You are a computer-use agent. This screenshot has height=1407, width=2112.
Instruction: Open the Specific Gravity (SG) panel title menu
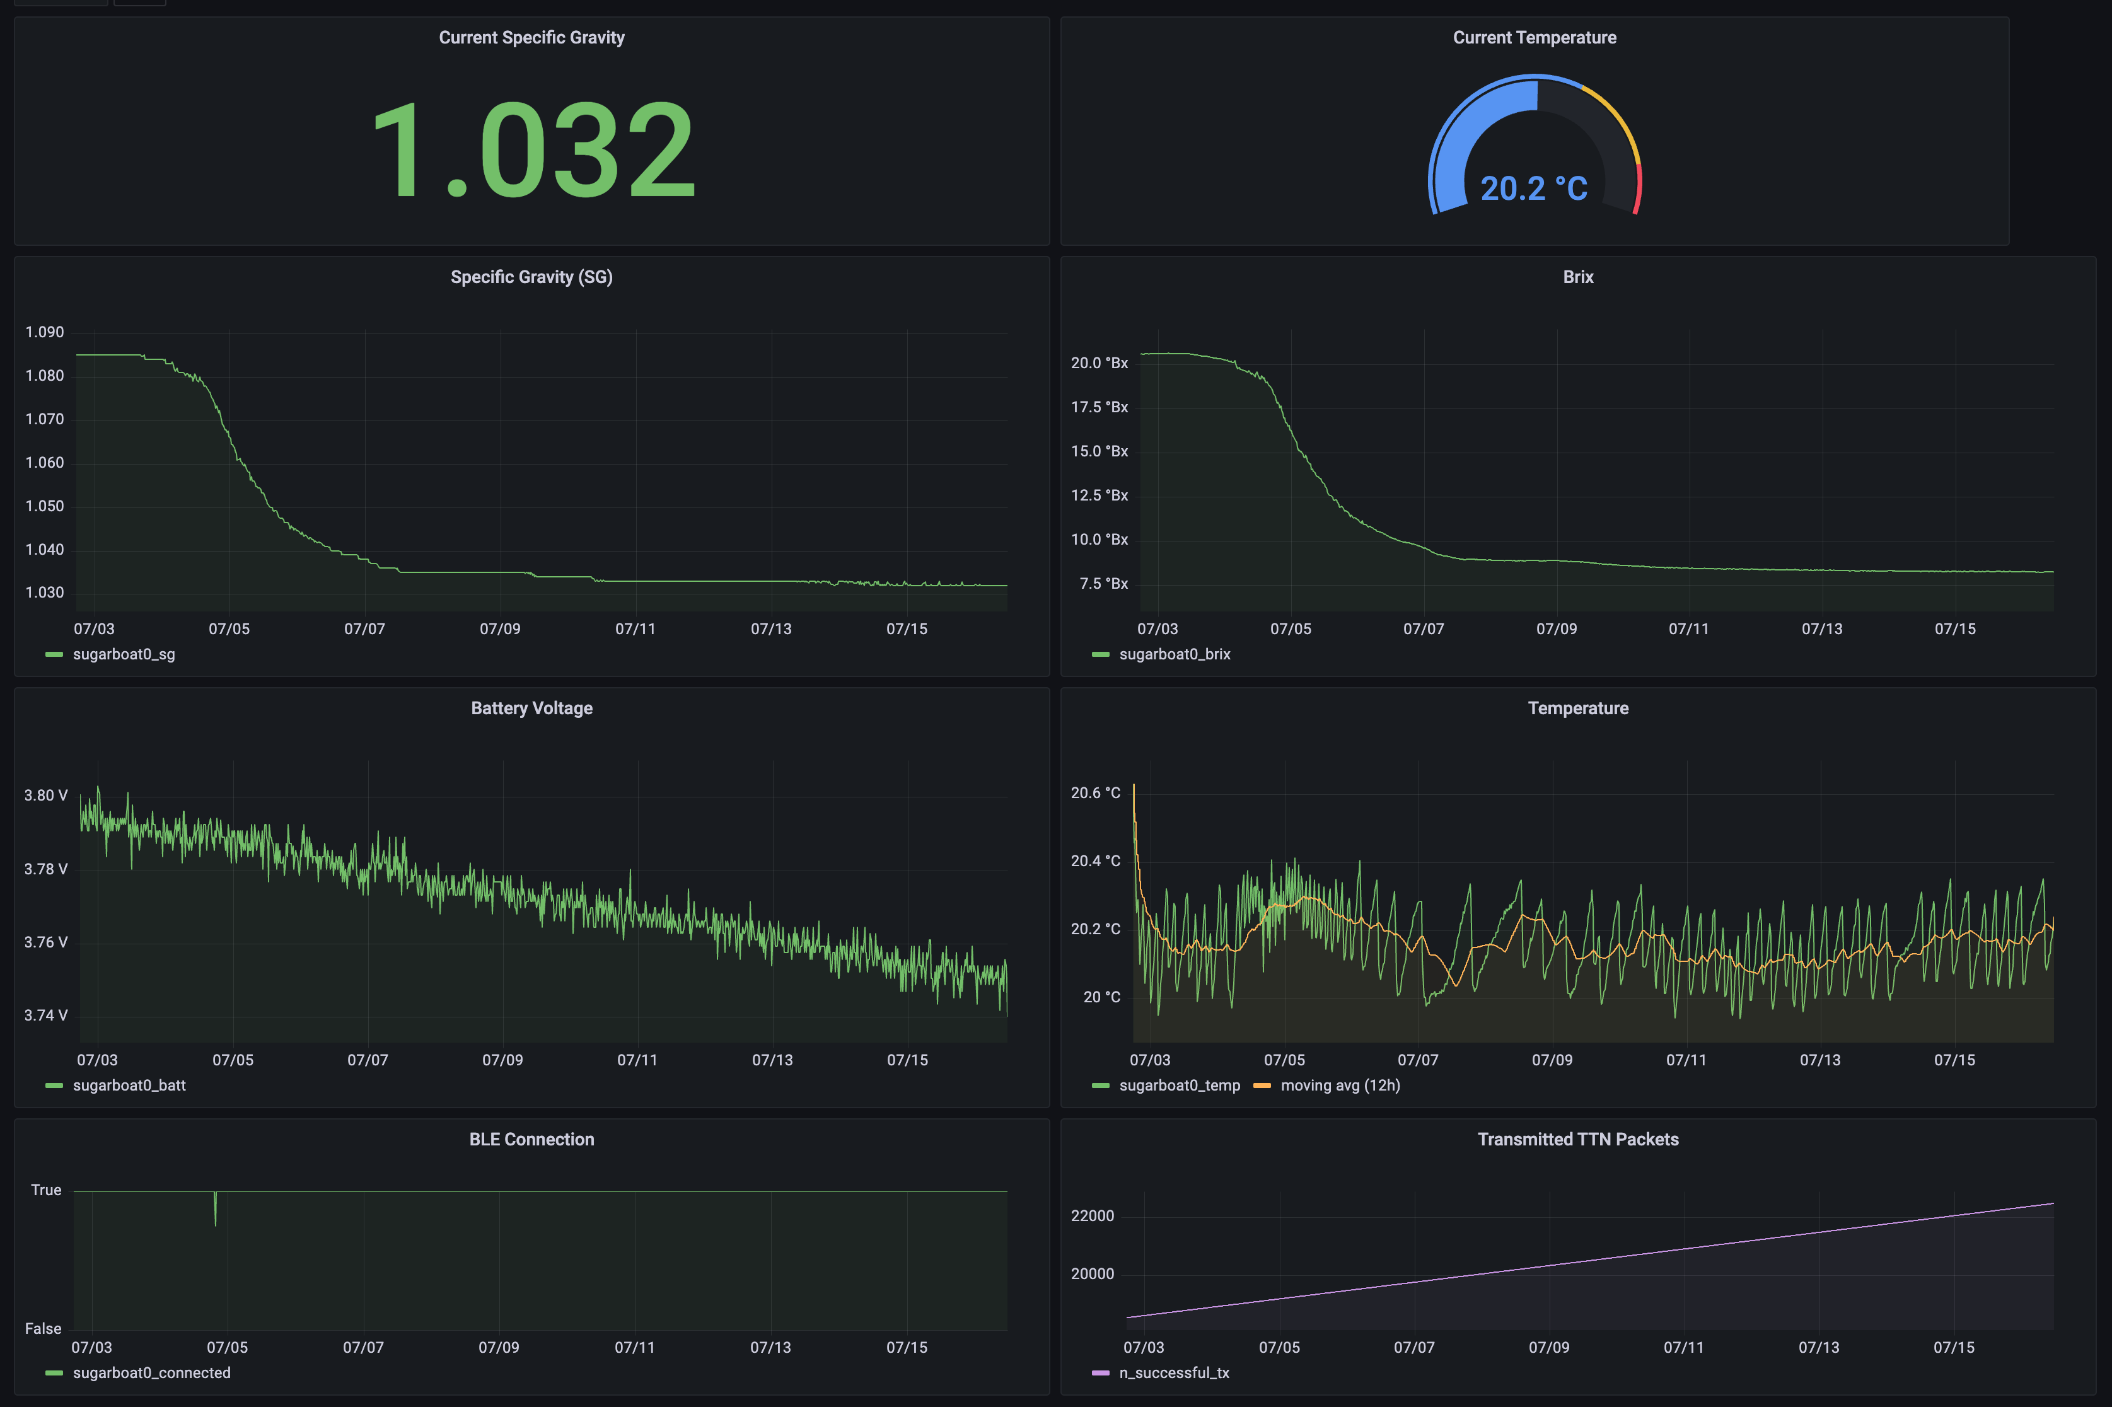tap(531, 277)
